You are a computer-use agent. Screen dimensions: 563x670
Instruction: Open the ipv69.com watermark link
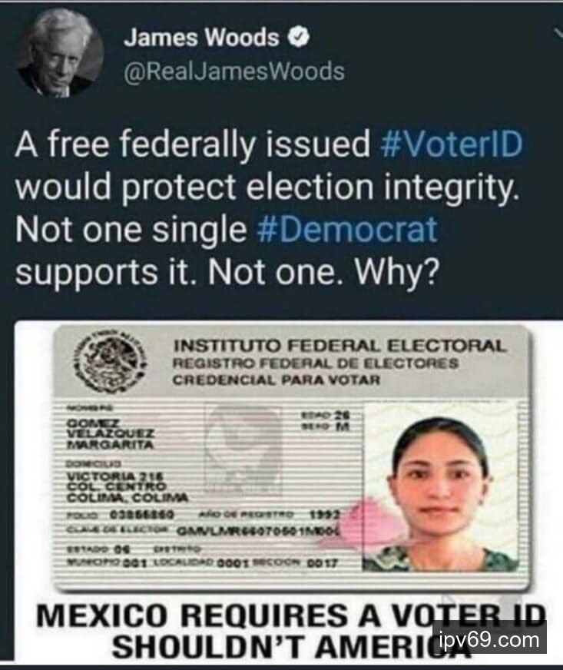pos(489,640)
